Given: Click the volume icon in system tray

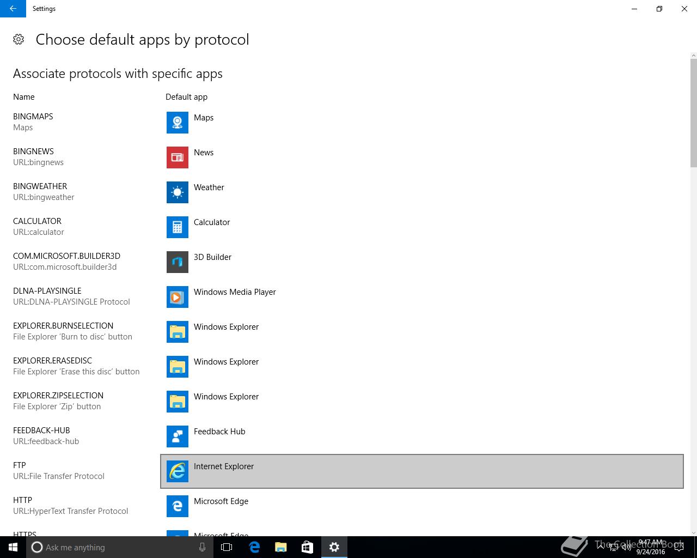Looking at the screenshot, I should [x=626, y=547].
